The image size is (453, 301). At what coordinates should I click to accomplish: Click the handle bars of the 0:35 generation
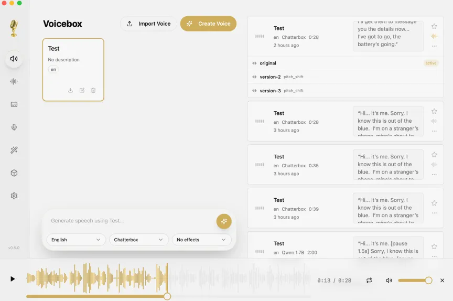[260, 165]
